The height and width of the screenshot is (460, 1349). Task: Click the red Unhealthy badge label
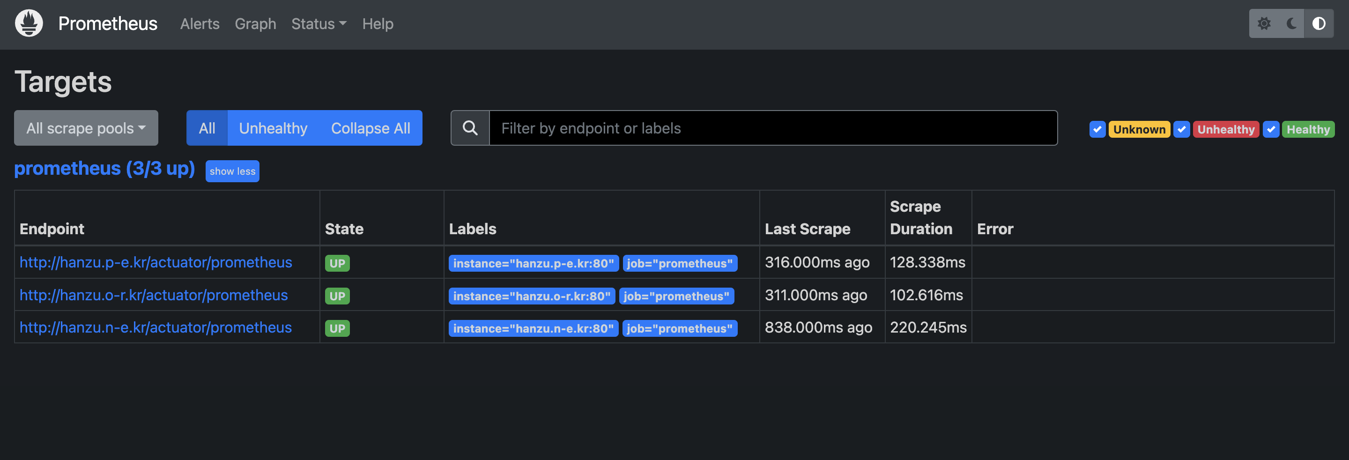point(1226,129)
